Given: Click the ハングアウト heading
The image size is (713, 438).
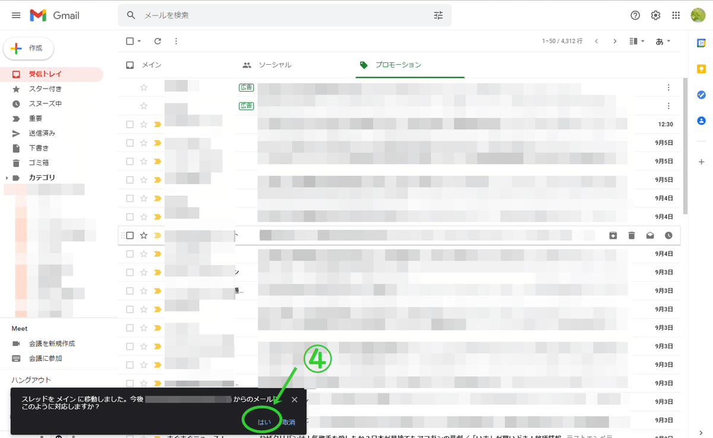Looking at the screenshot, I should coord(31,380).
